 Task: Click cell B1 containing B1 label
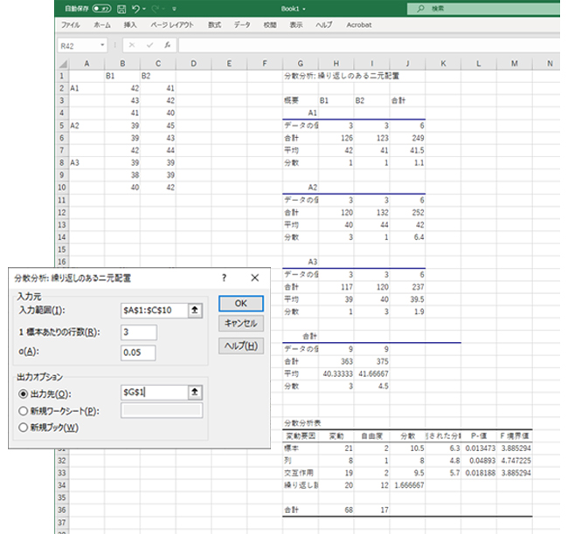click(x=122, y=76)
